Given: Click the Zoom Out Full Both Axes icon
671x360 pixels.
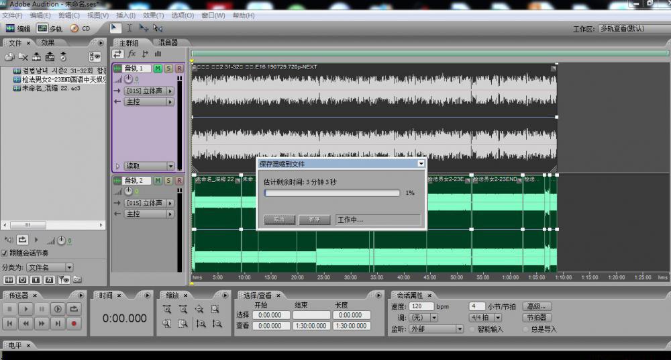Looking at the screenshot, I should [199, 309].
